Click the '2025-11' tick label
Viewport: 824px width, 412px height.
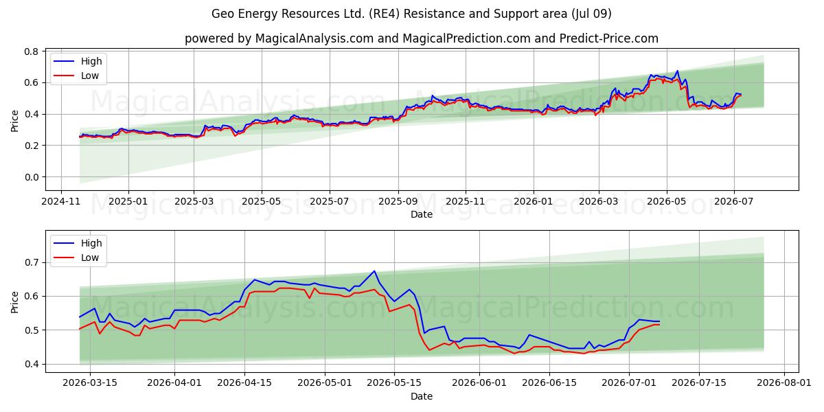tap(466, 201)
